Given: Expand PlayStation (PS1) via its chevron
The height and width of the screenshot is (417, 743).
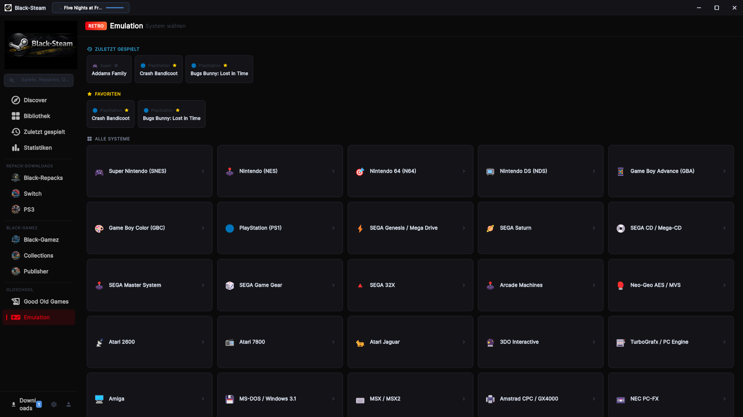Looking at the screenshot, I should (333, 228).
